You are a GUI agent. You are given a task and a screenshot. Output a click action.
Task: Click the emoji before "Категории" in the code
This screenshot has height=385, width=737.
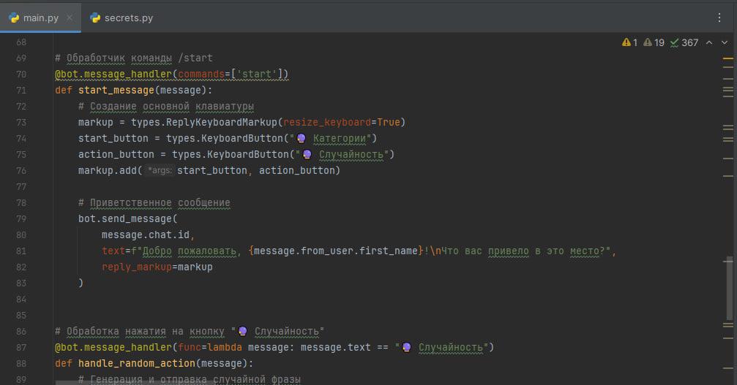301,138
